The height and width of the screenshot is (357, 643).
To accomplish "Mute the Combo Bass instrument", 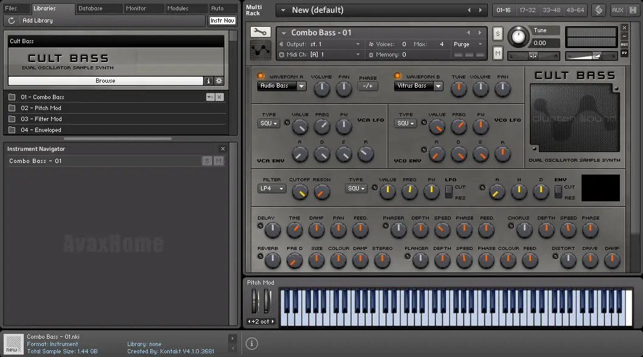I will tap(498, 53).
